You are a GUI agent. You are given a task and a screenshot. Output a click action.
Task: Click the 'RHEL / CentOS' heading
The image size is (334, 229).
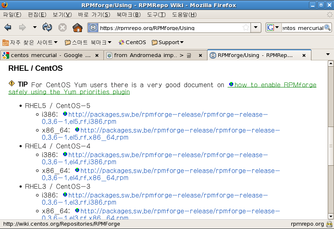click(x=35, y=68)
